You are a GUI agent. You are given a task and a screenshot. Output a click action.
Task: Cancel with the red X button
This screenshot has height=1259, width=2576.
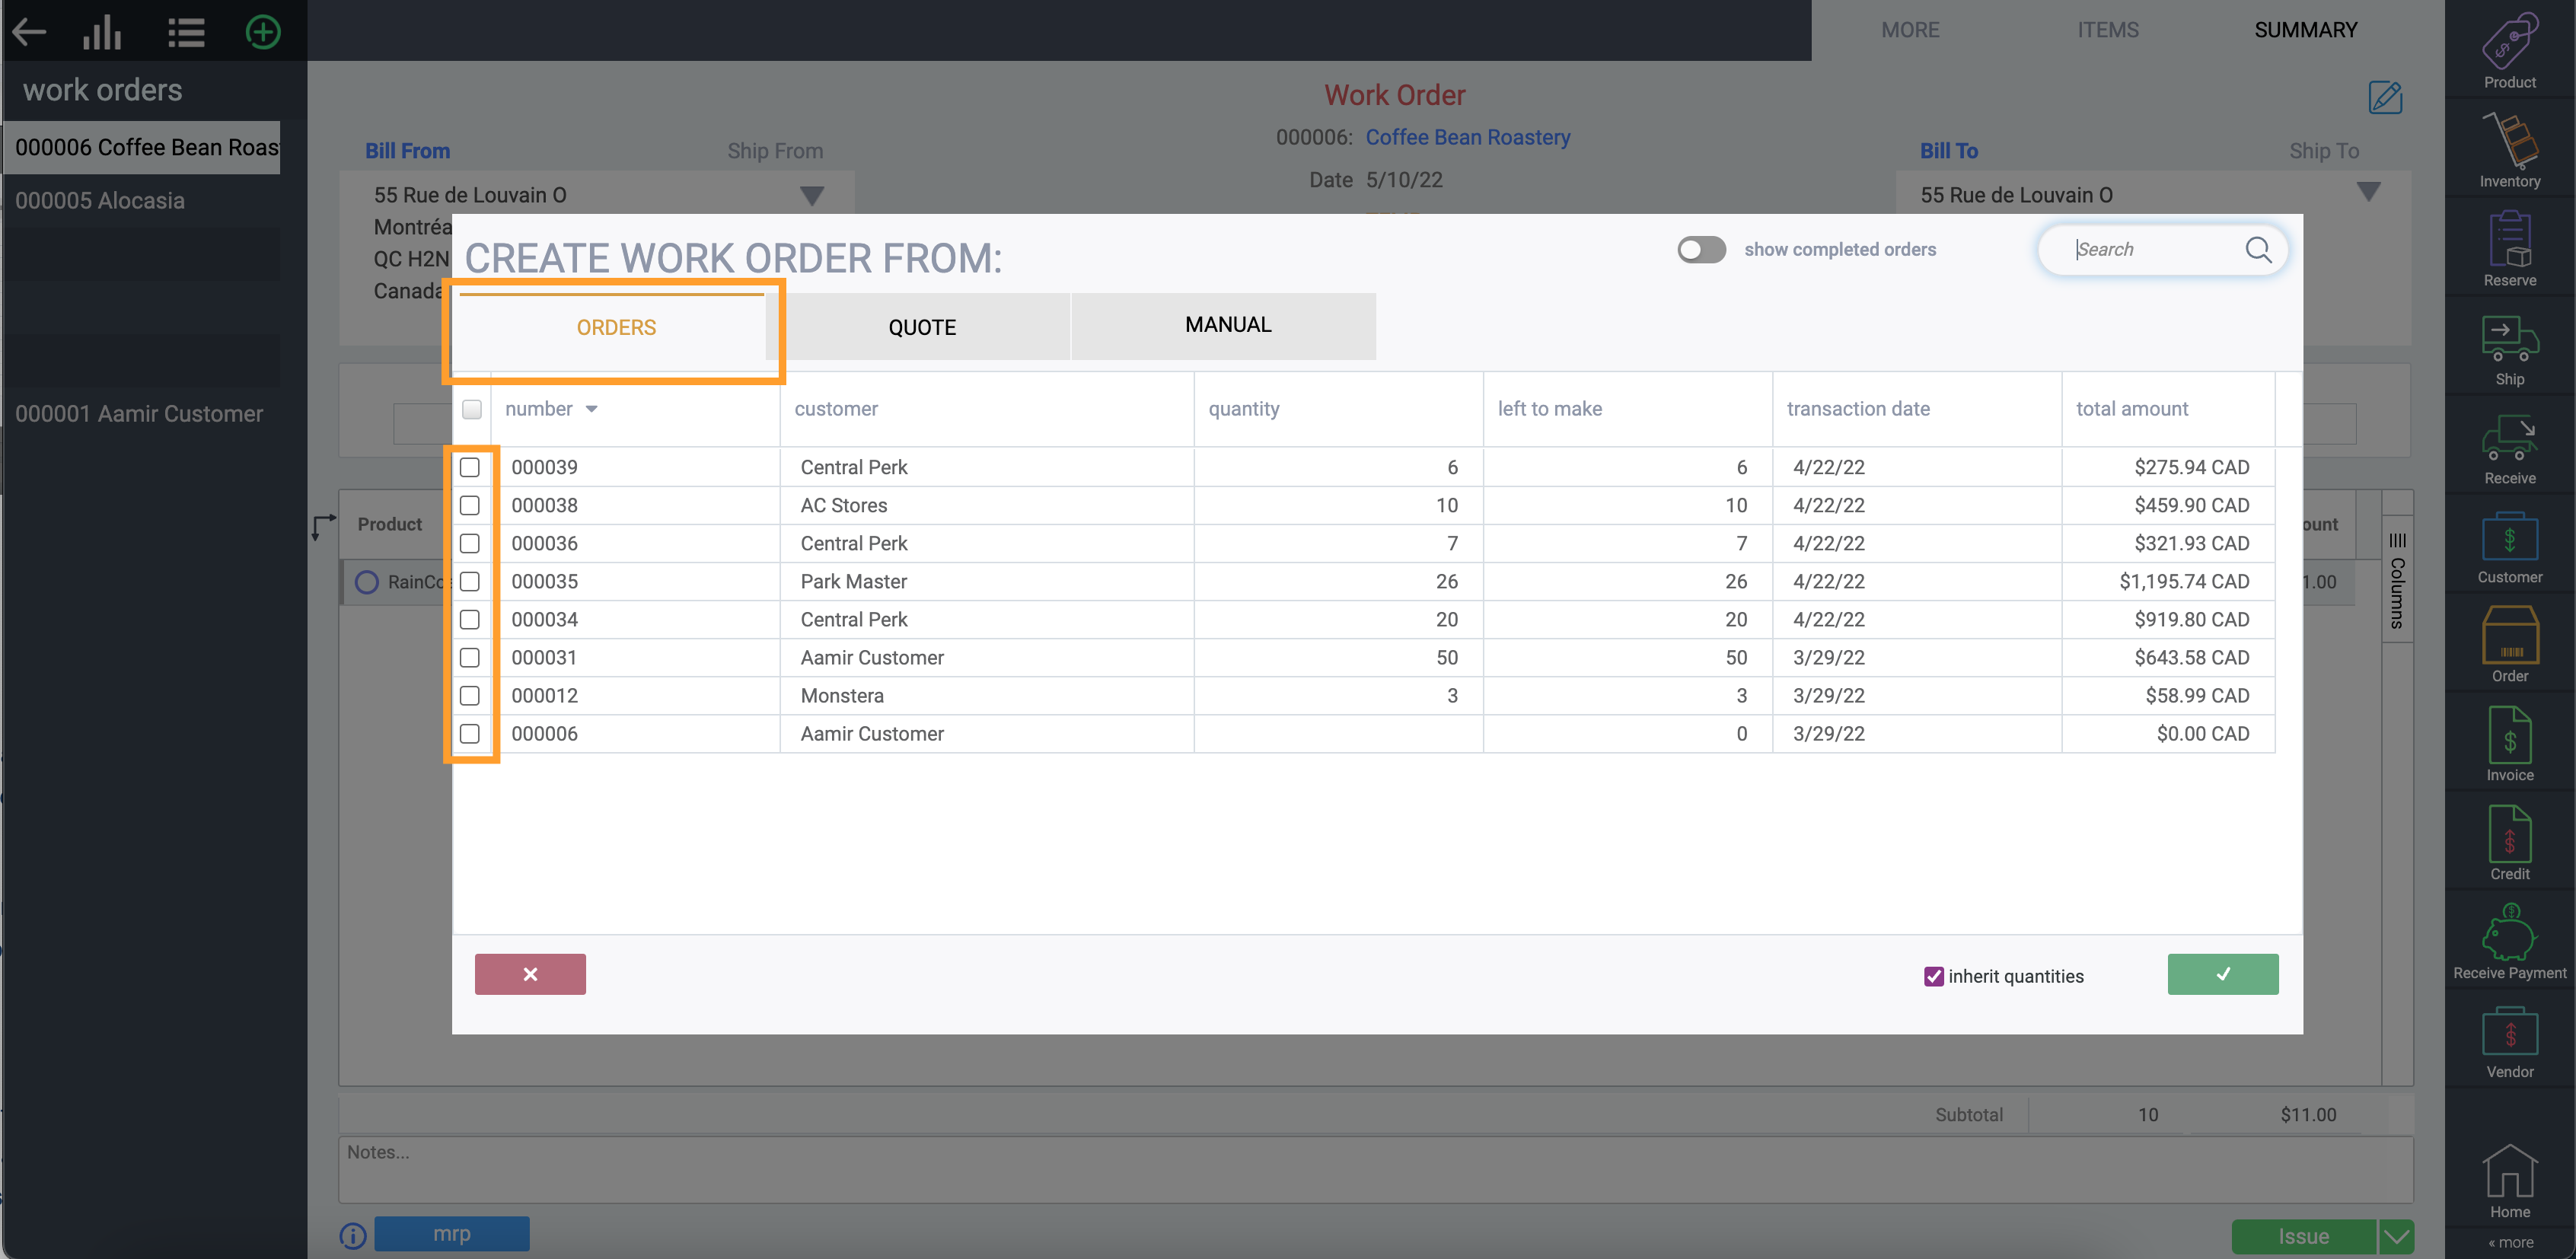click(x=530, y=974)
